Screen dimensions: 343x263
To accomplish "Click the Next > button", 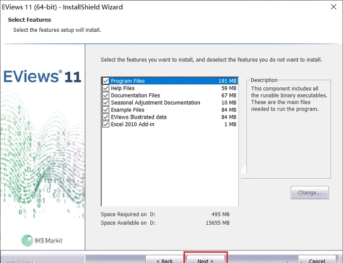I will click(206, 259).
